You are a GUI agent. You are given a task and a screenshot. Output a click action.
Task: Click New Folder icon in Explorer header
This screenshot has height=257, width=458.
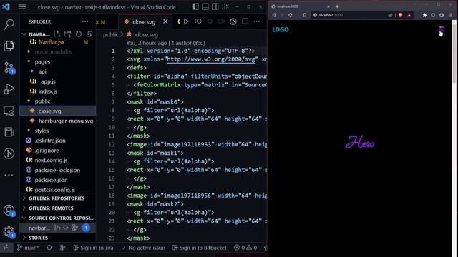[x=68, y=34]
